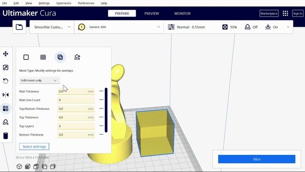Image resolution: width=305 pixels, height=172 pixels.
Task: Open the Settings menu
Action: [44, 3]
